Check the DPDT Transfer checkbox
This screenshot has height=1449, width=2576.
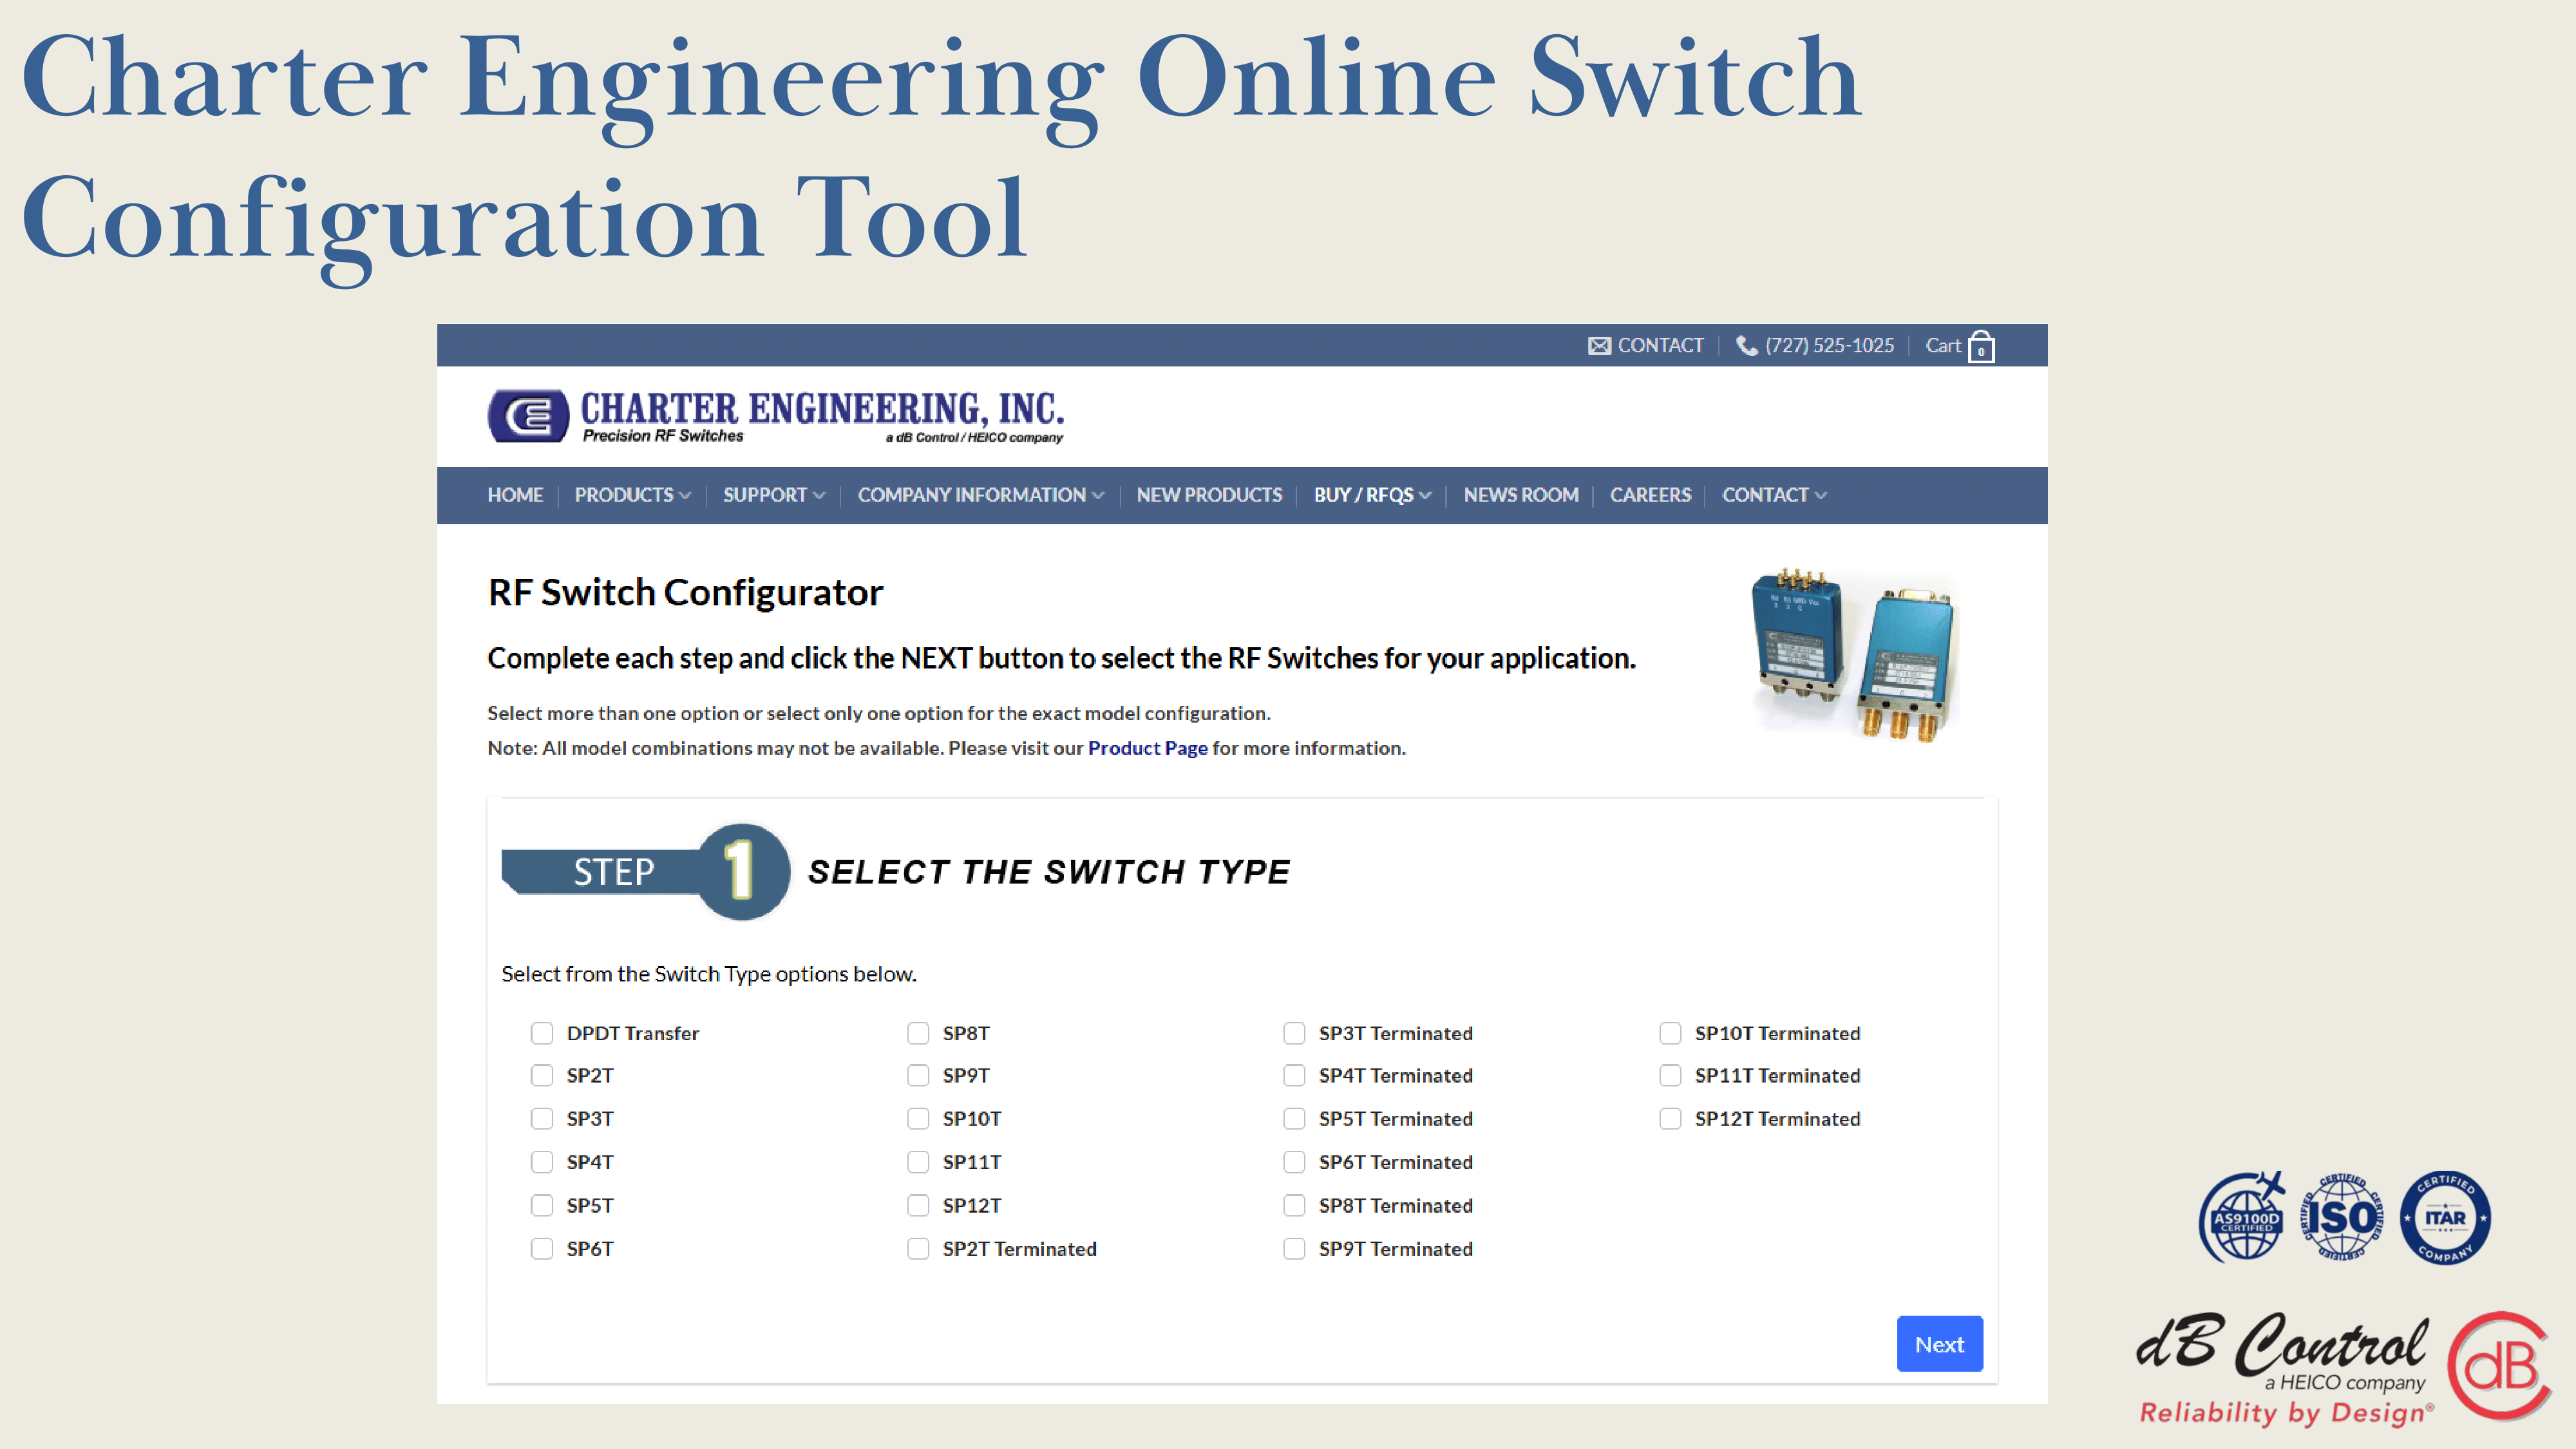click(542, 1033)
